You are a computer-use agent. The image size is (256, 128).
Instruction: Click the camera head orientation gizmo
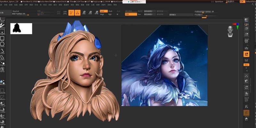coord(230,31)
